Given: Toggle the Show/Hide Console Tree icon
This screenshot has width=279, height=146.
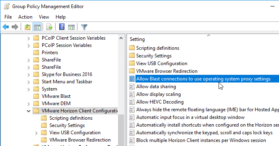Looking at the screenshot, I should [37, 27].
